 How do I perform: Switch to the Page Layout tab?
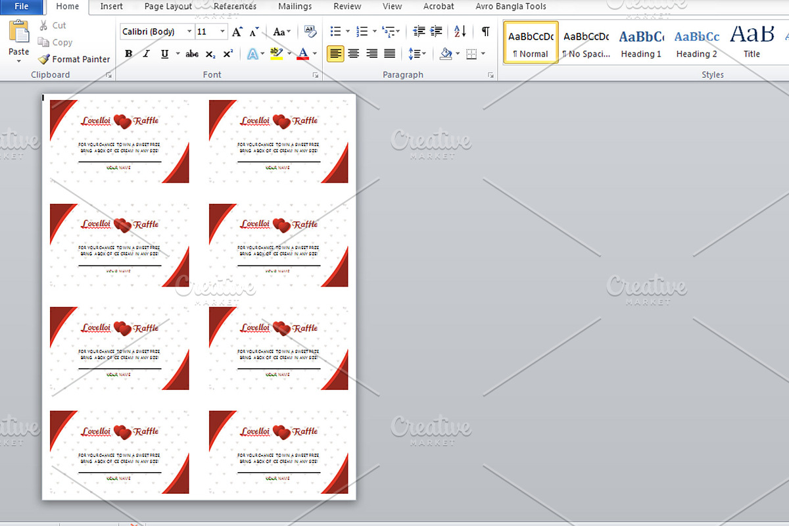168,7
